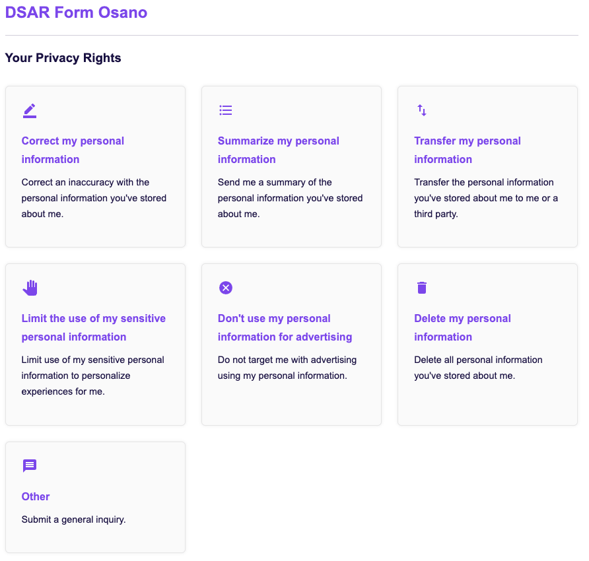The image size is (589, 561).
Task: Click the "DSAR Form Osano" page title
Action: pyautogui.click(x=76, y=13)
